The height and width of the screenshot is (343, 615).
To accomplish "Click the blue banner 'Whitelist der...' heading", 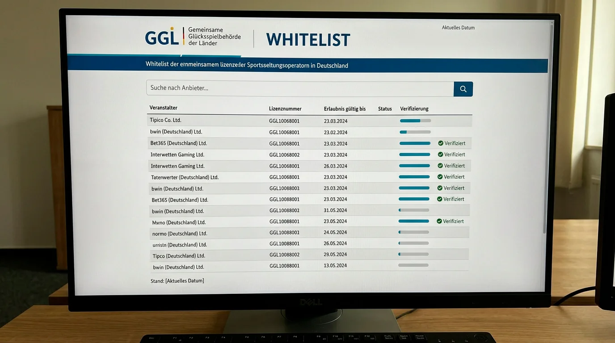I will [247, 65].
